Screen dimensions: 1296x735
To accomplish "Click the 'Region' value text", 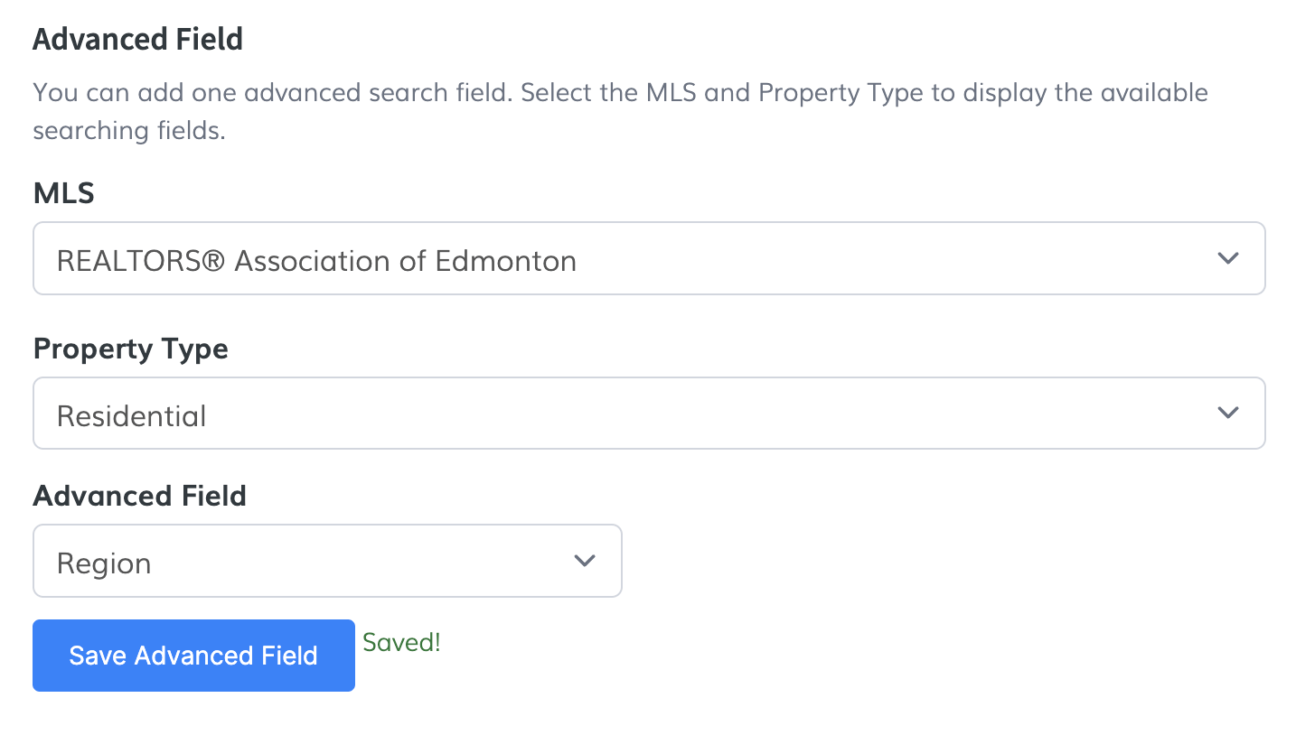I will click(x=104, y=563).
